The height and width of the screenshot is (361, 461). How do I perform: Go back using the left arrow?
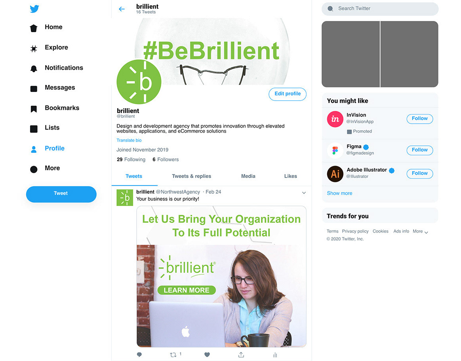pyautogui.click(x=122, y=9)
